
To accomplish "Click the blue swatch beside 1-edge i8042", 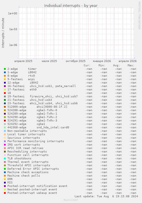I will (x=5, y=72).
